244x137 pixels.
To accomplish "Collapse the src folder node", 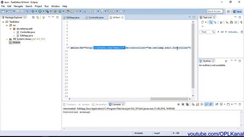I will (7, 25).
